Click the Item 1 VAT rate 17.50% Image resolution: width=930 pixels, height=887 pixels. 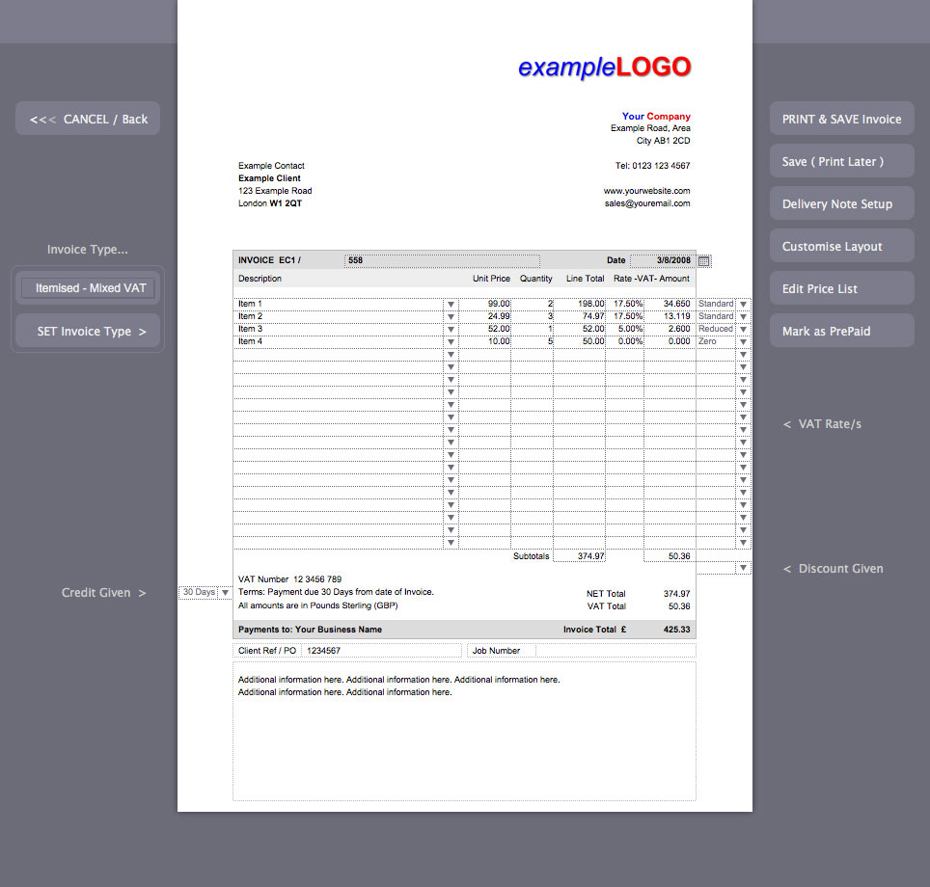tap(625, 304)
